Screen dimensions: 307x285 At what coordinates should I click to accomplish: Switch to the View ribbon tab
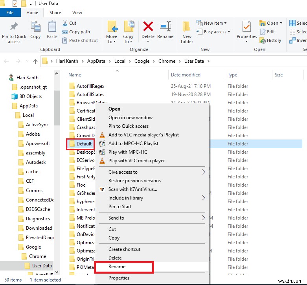[77, 13]
